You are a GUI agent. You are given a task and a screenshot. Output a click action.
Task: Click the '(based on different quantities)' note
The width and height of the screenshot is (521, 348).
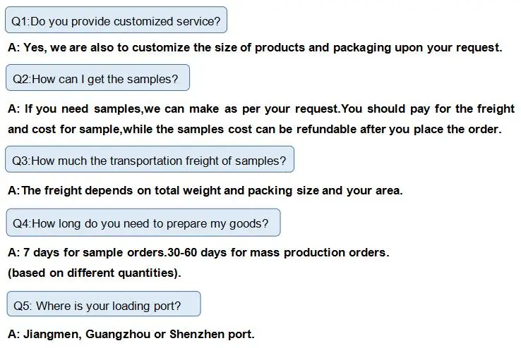[x=94, y=273]
